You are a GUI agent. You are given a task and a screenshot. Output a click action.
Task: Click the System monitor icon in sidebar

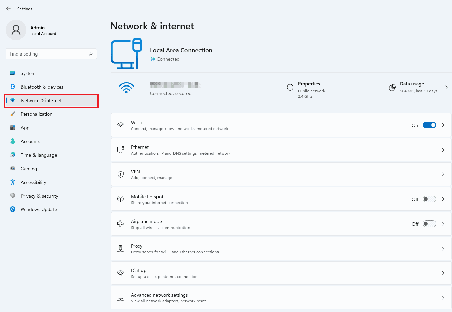tap(13, 73)
